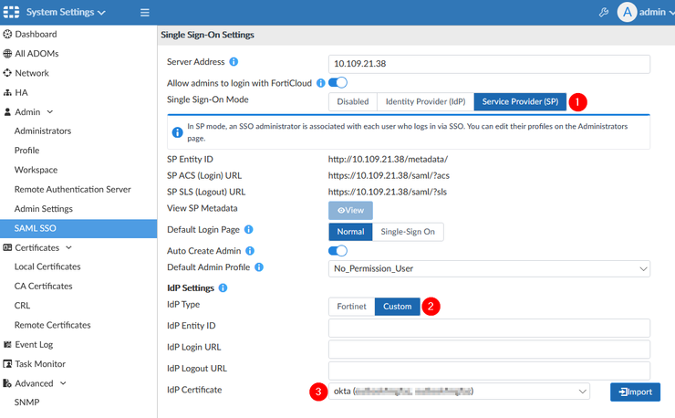This screenshot has height=418, width=675.
Task: Click info icon next to Auto Create Admin
Action: click(250, 250)
